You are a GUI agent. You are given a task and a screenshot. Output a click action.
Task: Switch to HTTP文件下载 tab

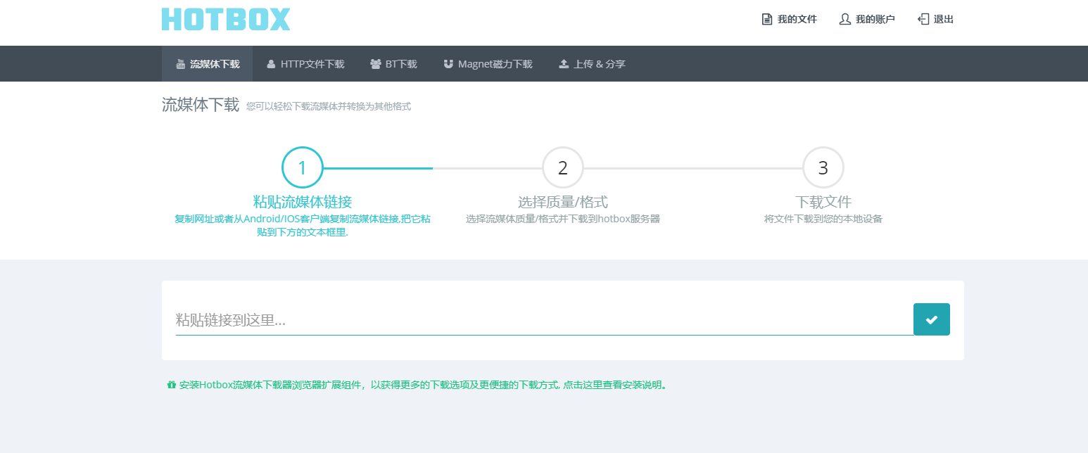pos(305,64)
